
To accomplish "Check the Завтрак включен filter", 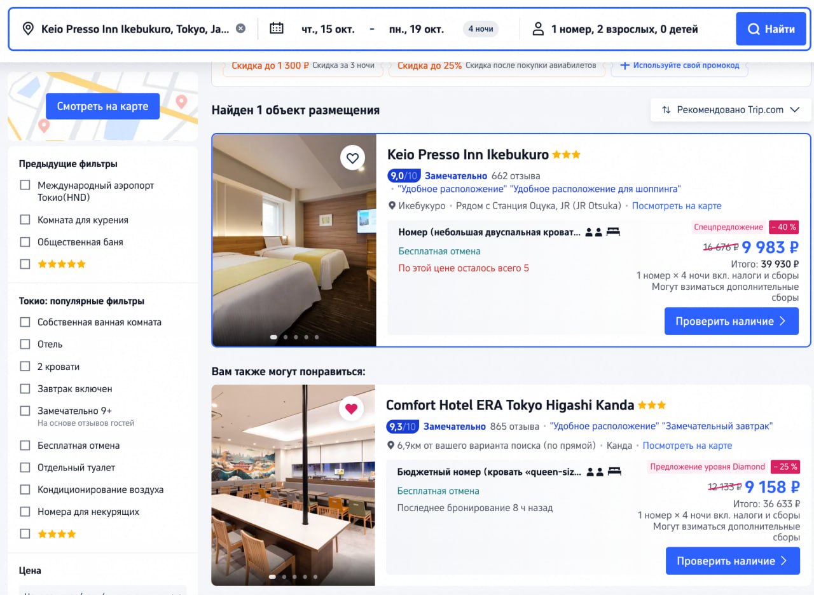I will (25, 388).
